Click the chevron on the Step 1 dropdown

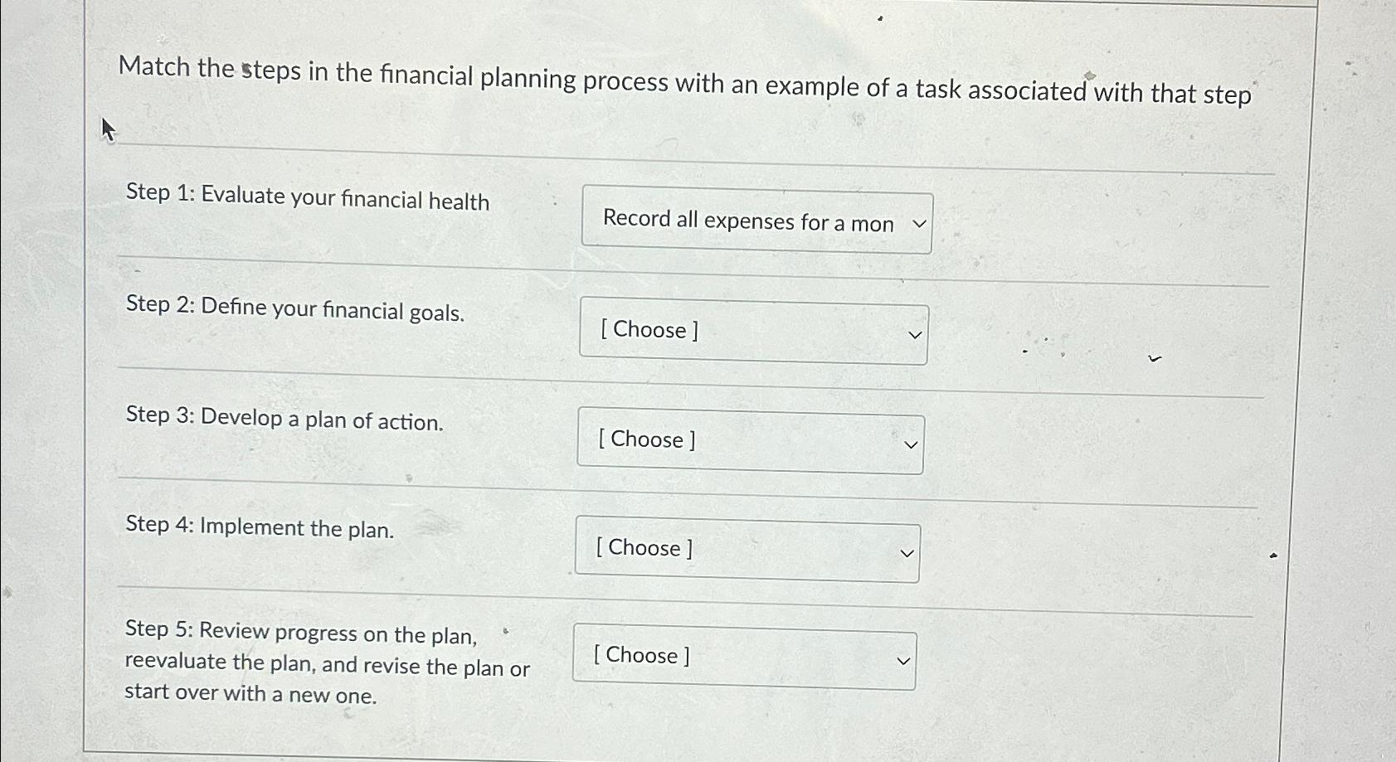(x=915, y=224)
